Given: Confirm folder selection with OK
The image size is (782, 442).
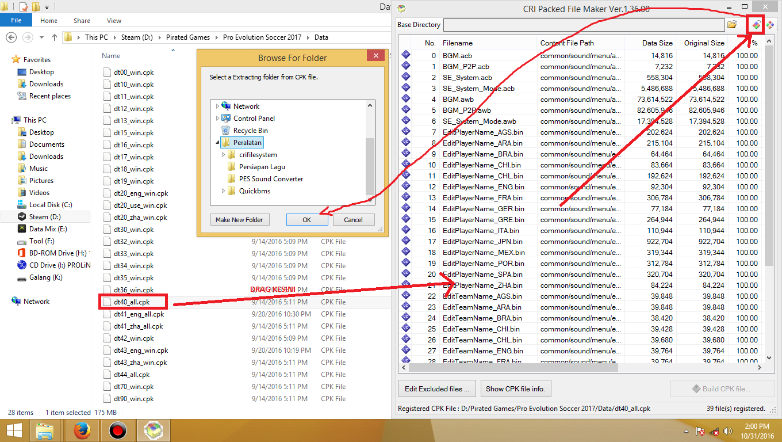Looking at the screenshot, I should 307,220.
